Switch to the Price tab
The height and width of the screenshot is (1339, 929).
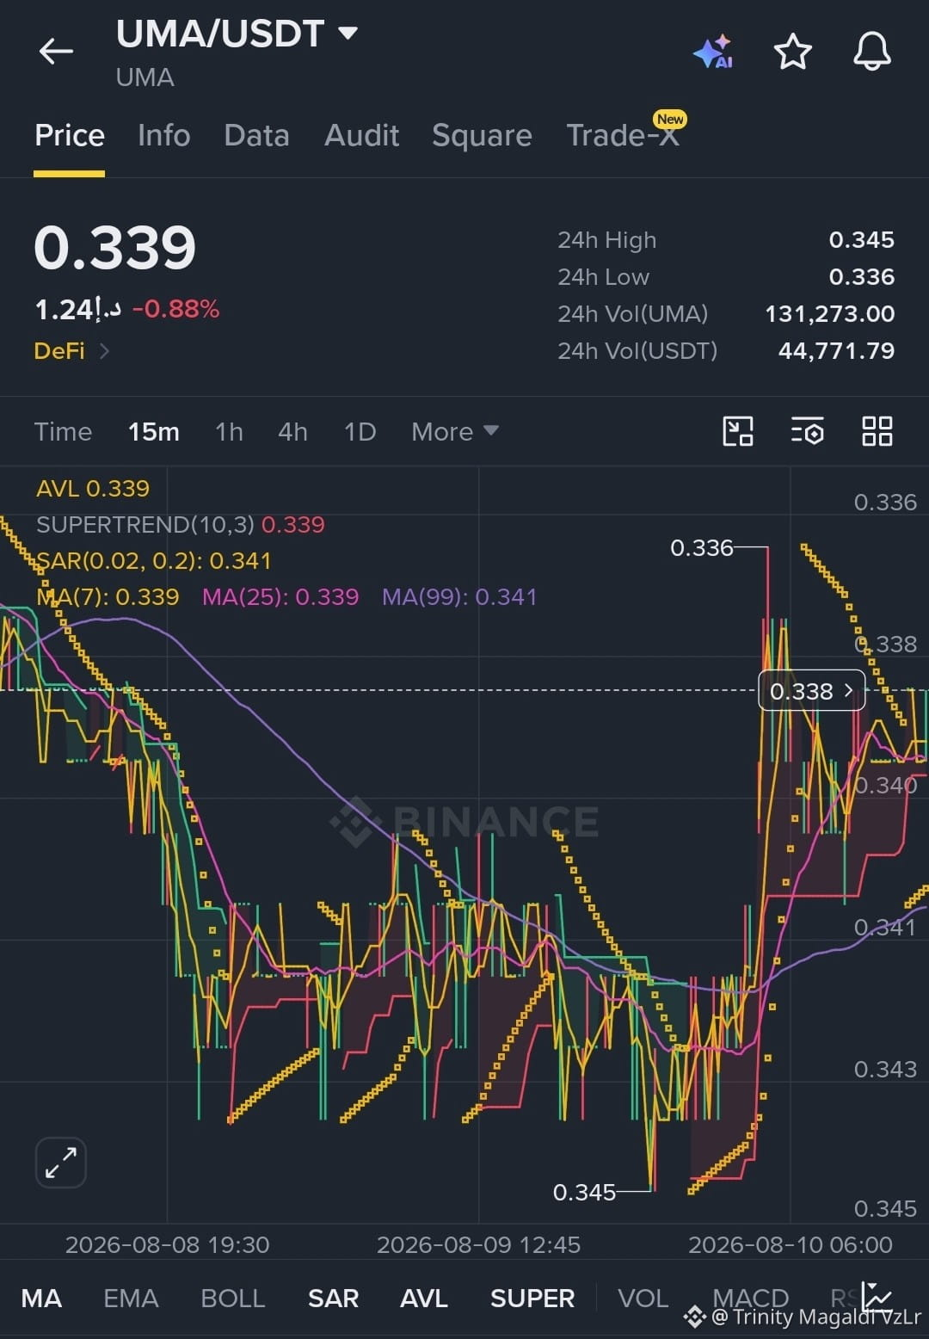click(x=70, y=135)
